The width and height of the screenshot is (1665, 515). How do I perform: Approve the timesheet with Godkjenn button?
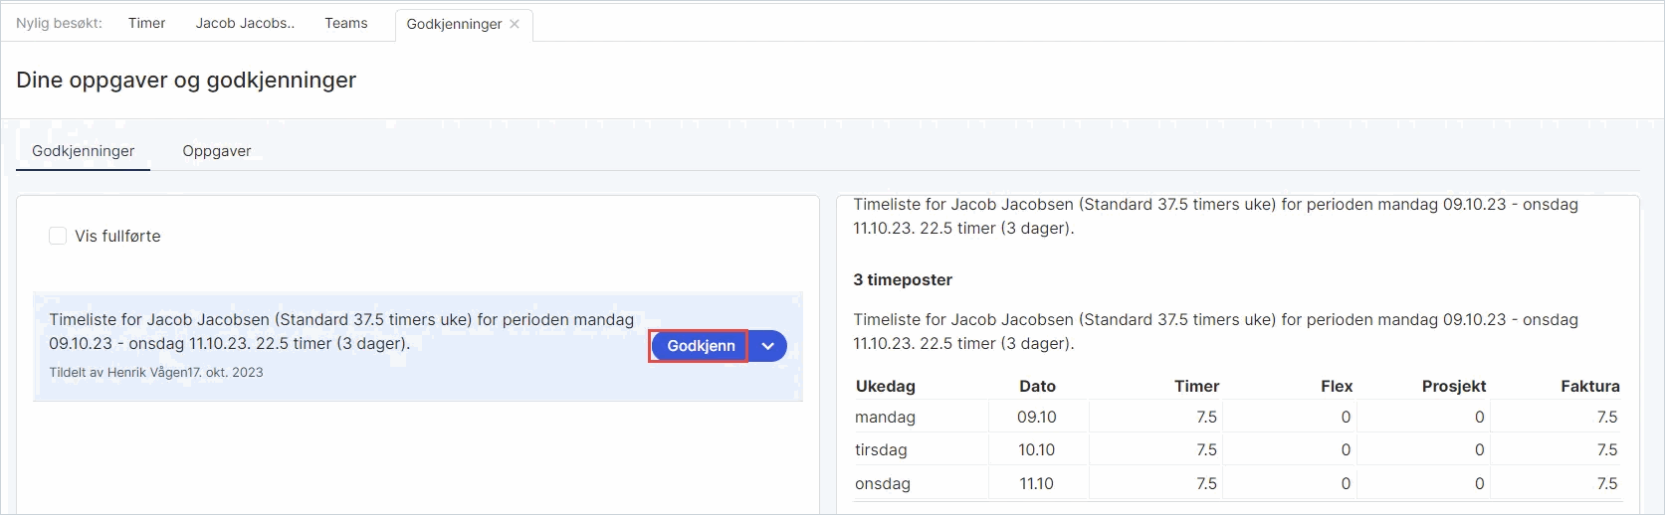click(701, 346)
